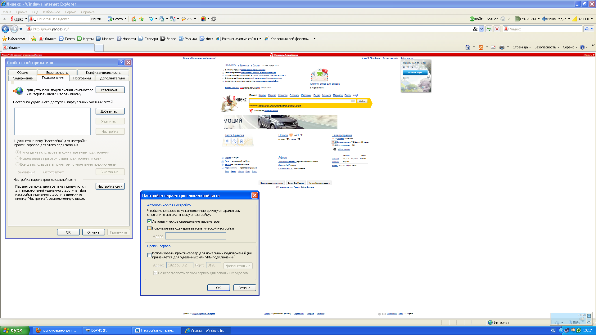Viewport: 596px width, 335px height.
Task: Open the Безопасность command bar dropdown
Action: click(x=547, y=47)
